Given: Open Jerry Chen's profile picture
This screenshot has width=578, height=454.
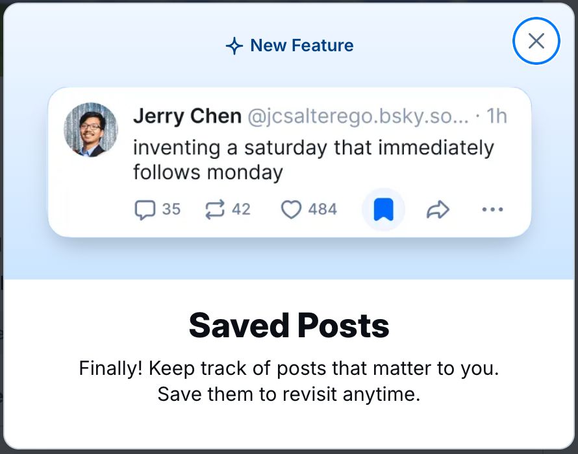Looking at the screenshot, I should 92,129.
